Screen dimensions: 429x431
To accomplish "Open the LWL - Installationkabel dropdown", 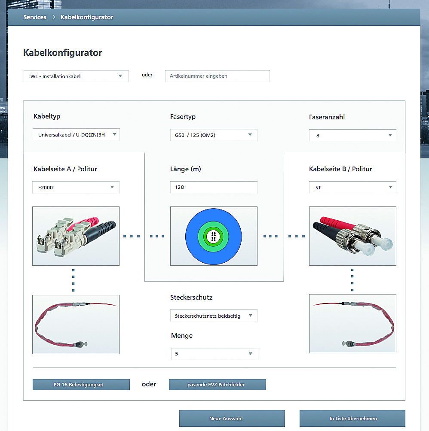I will coord(76,76).
